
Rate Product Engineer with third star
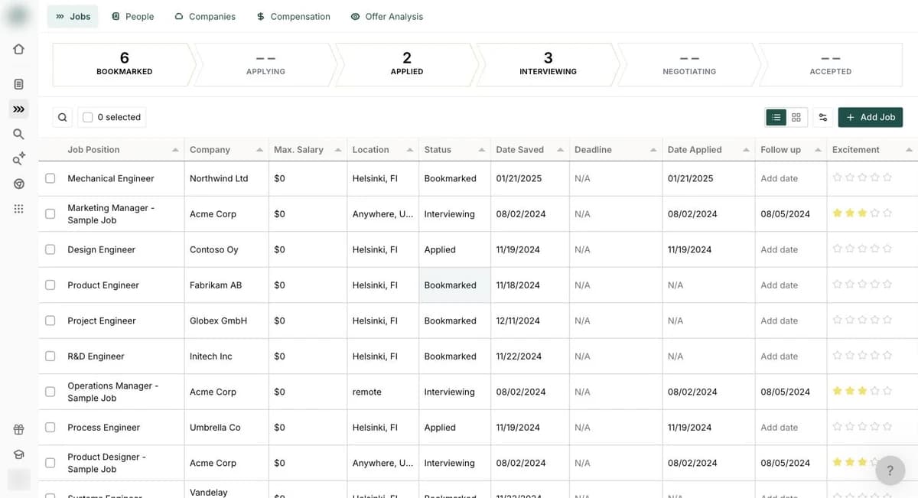pos(862,284)
